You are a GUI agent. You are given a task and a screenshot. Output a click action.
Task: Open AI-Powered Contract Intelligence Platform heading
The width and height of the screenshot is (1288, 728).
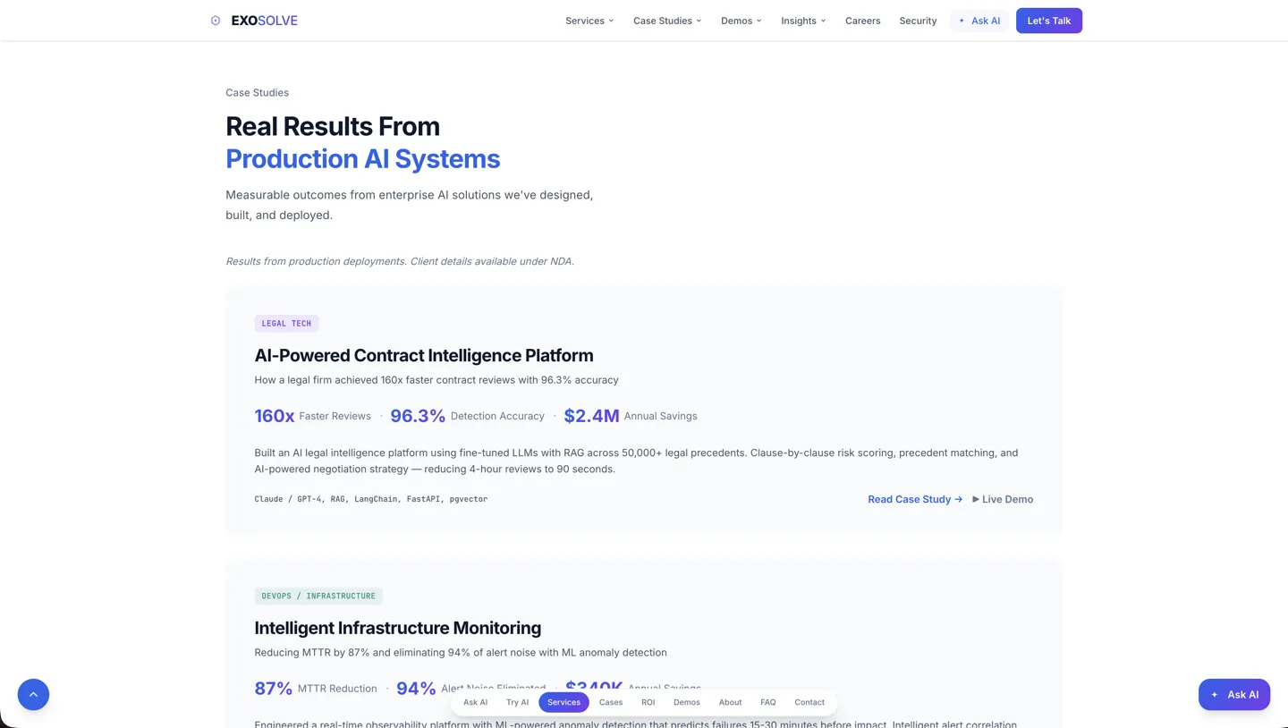coord(423,355)
